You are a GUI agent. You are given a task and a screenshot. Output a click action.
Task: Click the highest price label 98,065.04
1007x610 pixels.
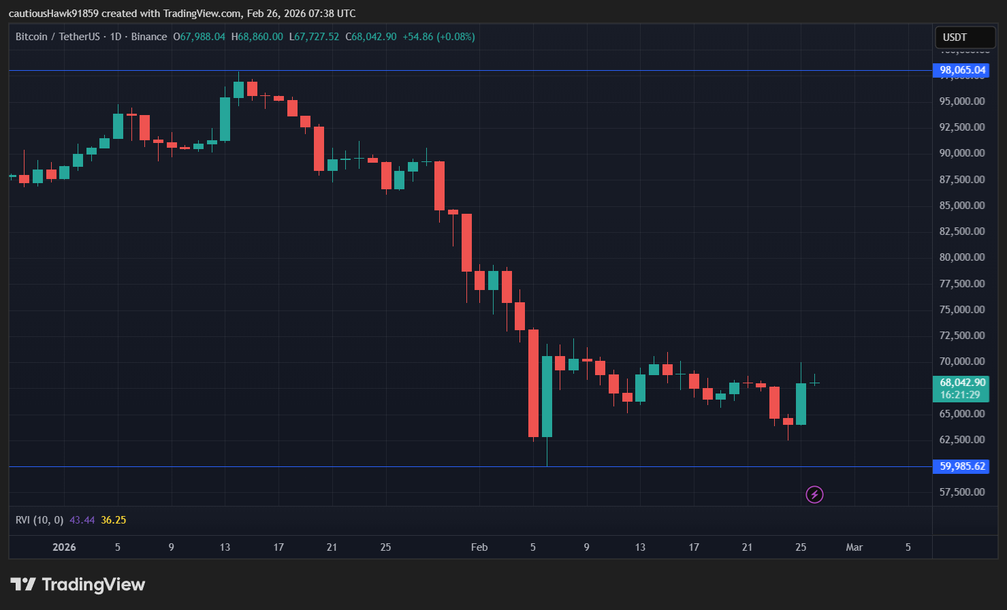tap(961, 69)
